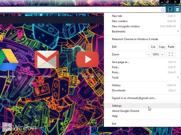Select About Google Chrome
Screen dimensions: 181x135
(x=143, y=111)
